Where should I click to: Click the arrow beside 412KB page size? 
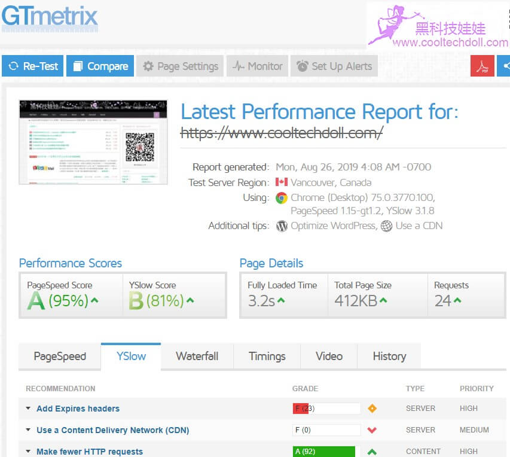click(383, 300)
